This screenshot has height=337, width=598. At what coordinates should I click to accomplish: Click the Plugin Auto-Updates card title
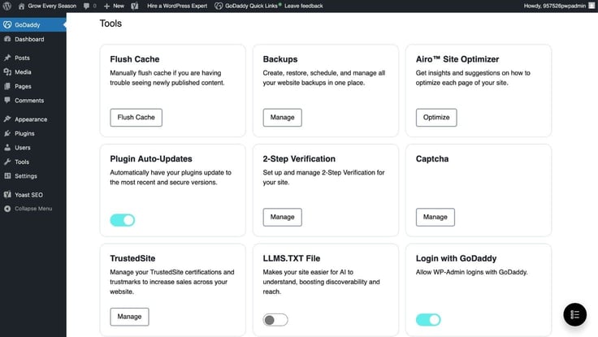click(x=151, y=158)
